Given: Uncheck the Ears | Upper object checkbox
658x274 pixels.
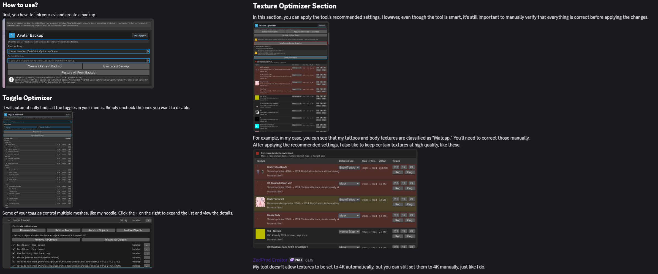Looking at the screenshot, I should point(13,249).
